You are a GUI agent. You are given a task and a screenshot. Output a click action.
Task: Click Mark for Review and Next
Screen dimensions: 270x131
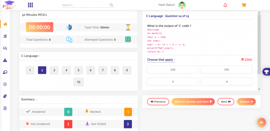coord(193,102)
